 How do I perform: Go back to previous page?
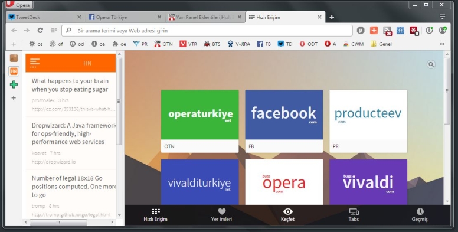pos(14,30)
